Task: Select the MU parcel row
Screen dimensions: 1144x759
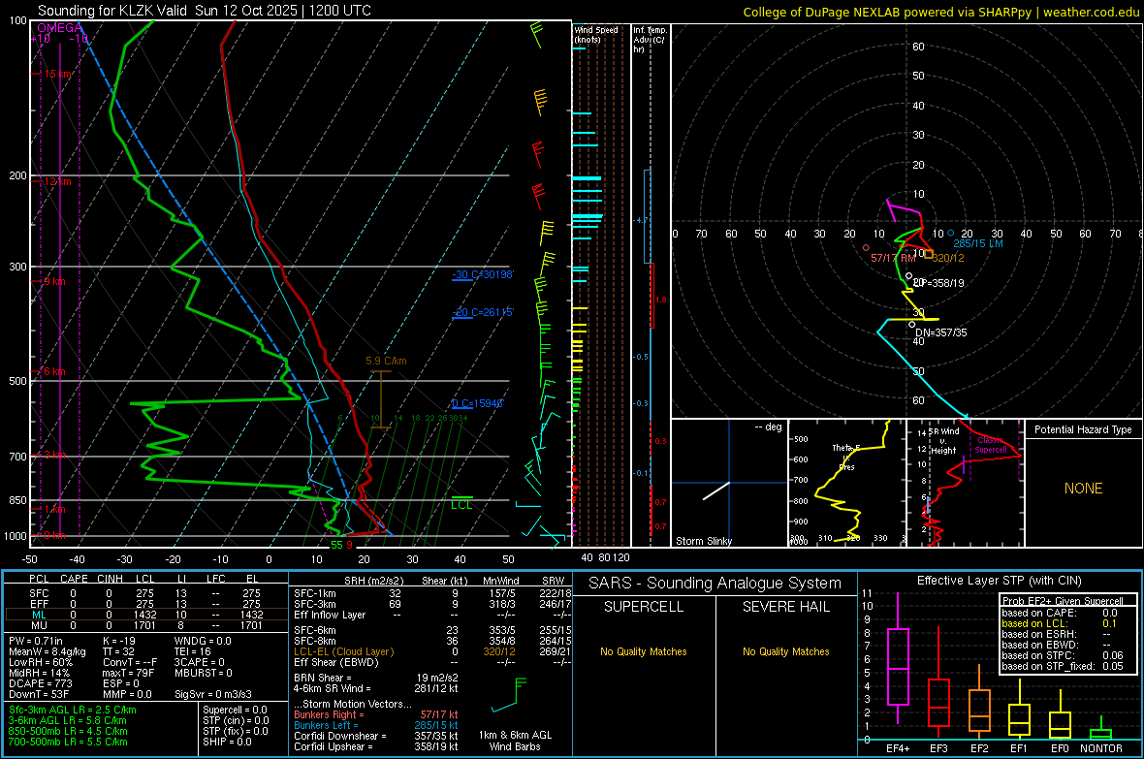Action: pos(146,624)
